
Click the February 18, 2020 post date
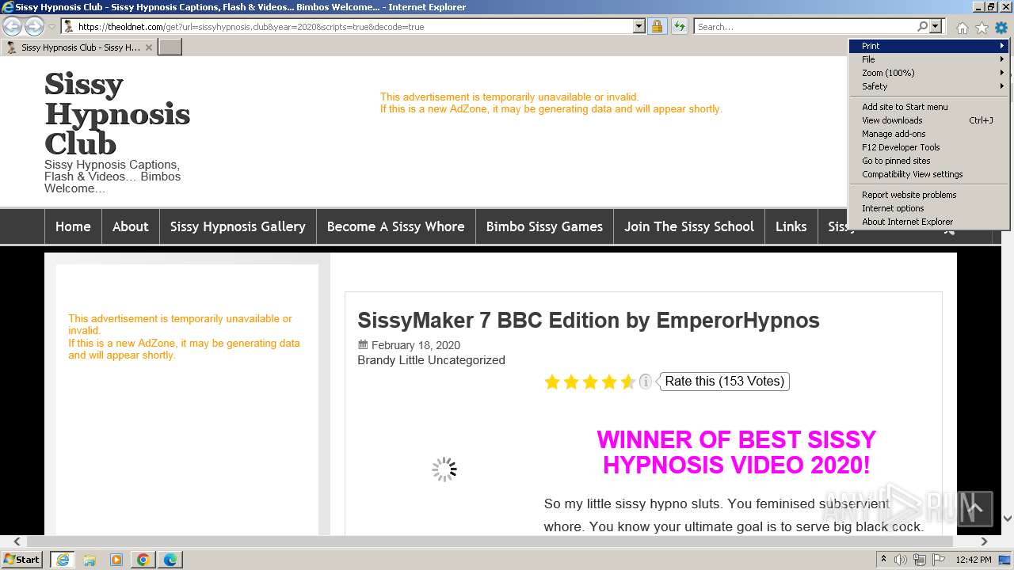click(x=416, y=345)
